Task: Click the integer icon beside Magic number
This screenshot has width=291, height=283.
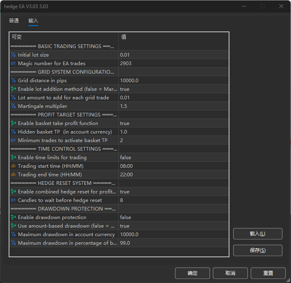Action: click(x=13, y=64)
